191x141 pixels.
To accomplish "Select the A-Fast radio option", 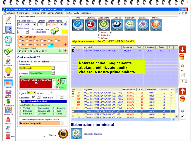I will [x=99, y=32].
